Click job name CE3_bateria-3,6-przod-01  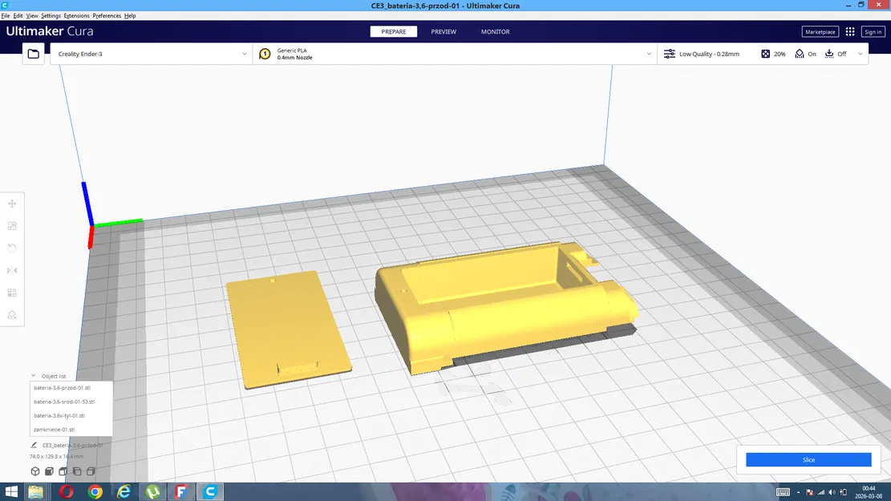coord(73,446)
